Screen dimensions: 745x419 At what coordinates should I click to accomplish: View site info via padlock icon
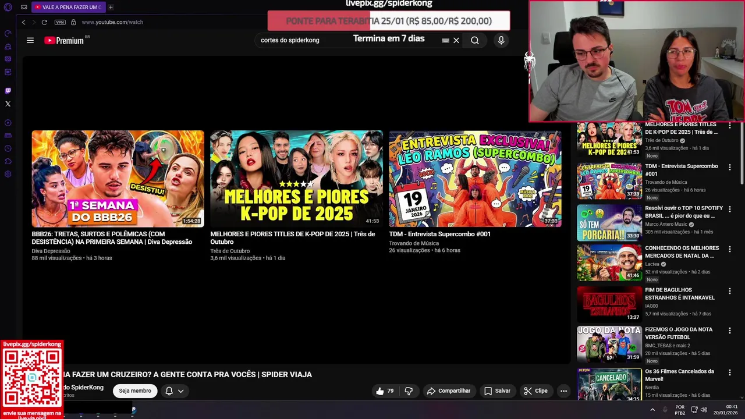coord(73,22)
